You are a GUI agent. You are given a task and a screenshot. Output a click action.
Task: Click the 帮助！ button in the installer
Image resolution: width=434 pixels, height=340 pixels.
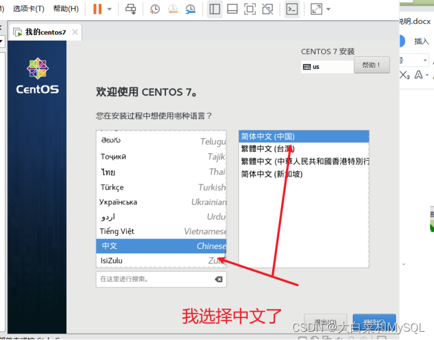tap(372, 65)
